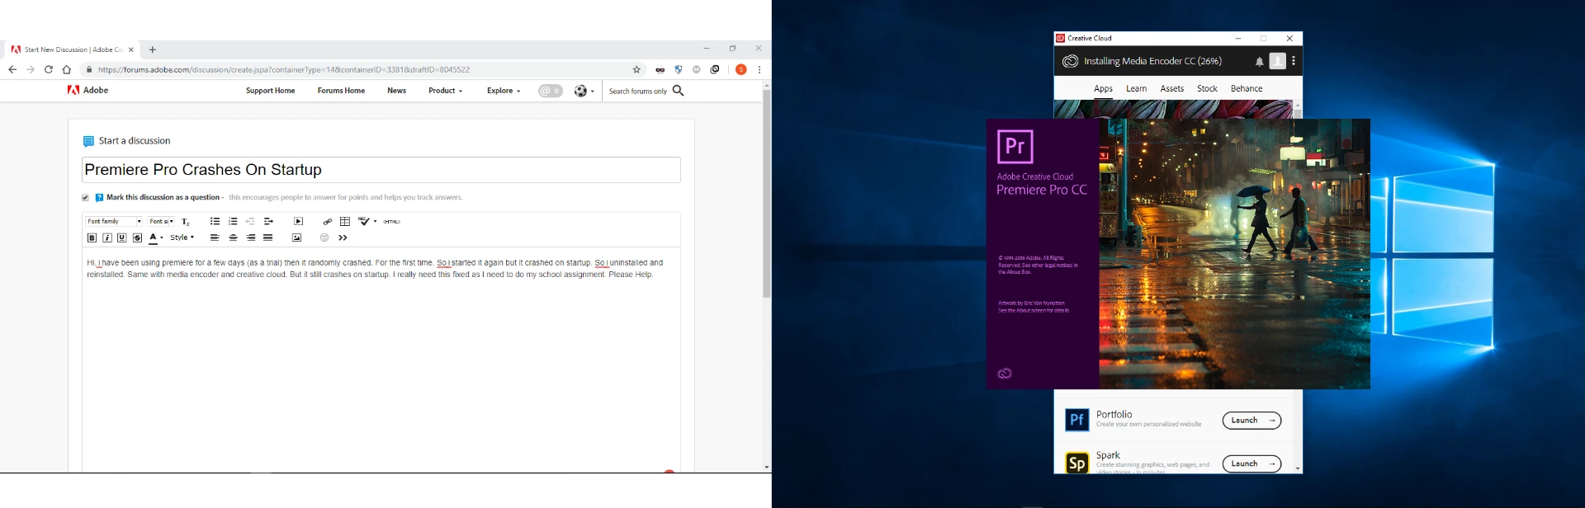1585x508 pixels.
Task: Open the font color dropdown arrow
Action: (162, 238)
